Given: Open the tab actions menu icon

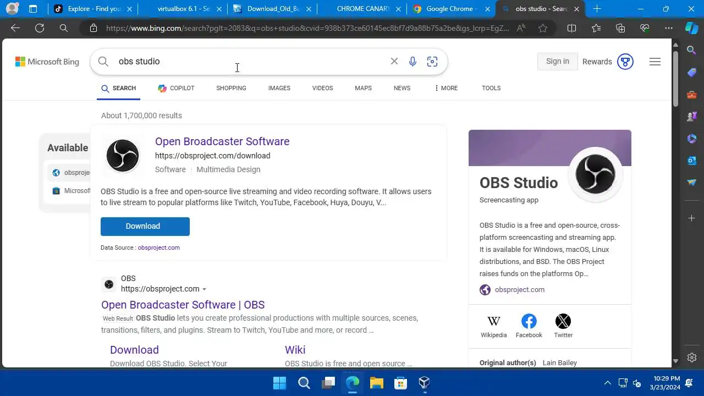Looking at the screenshot, I should [33, 9].
